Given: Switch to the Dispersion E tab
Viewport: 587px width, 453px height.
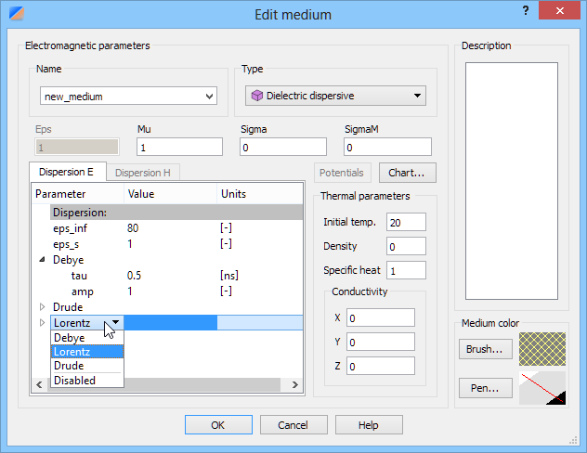Looking at the screenshot, I should pos(66,172).
